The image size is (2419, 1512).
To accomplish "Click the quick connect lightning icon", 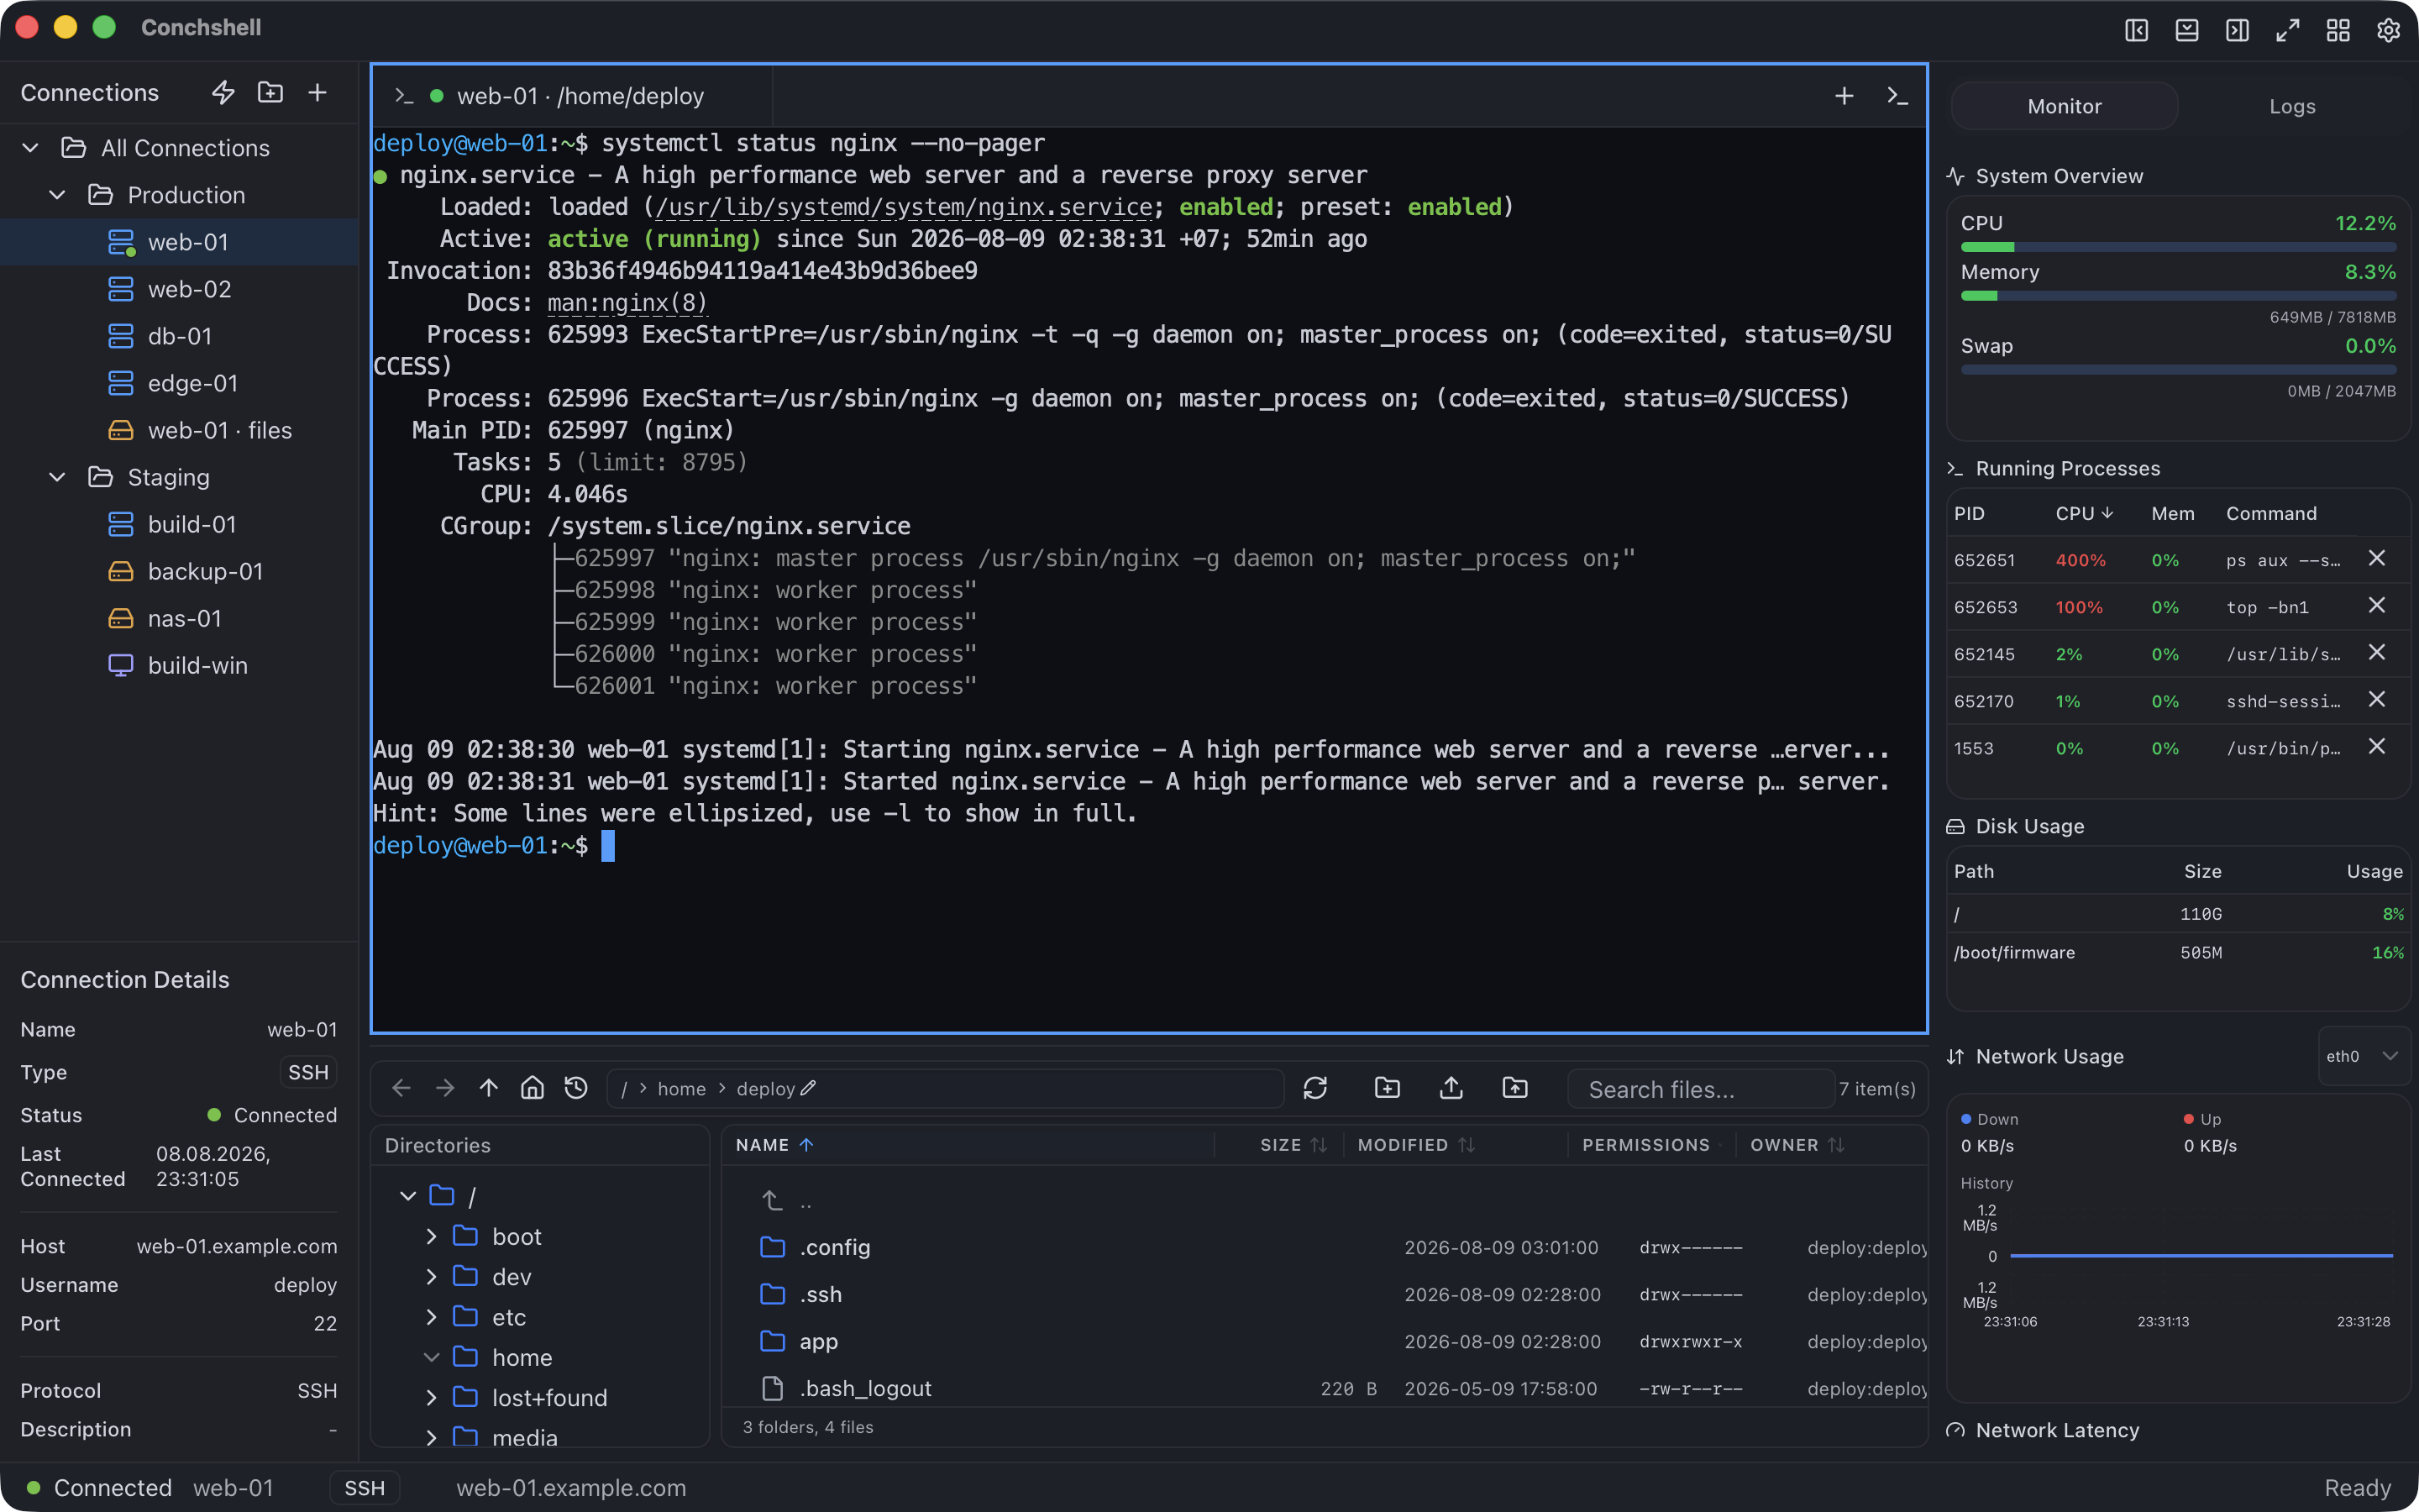I will tap(223, 92).
